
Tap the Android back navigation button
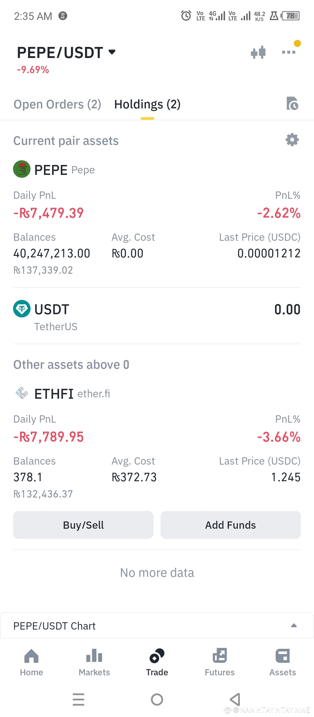pyautogui.click(x=235, y=699)
